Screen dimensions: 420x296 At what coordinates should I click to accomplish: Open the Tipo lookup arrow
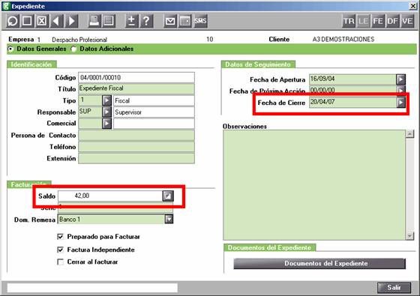(x=106, y=100)
